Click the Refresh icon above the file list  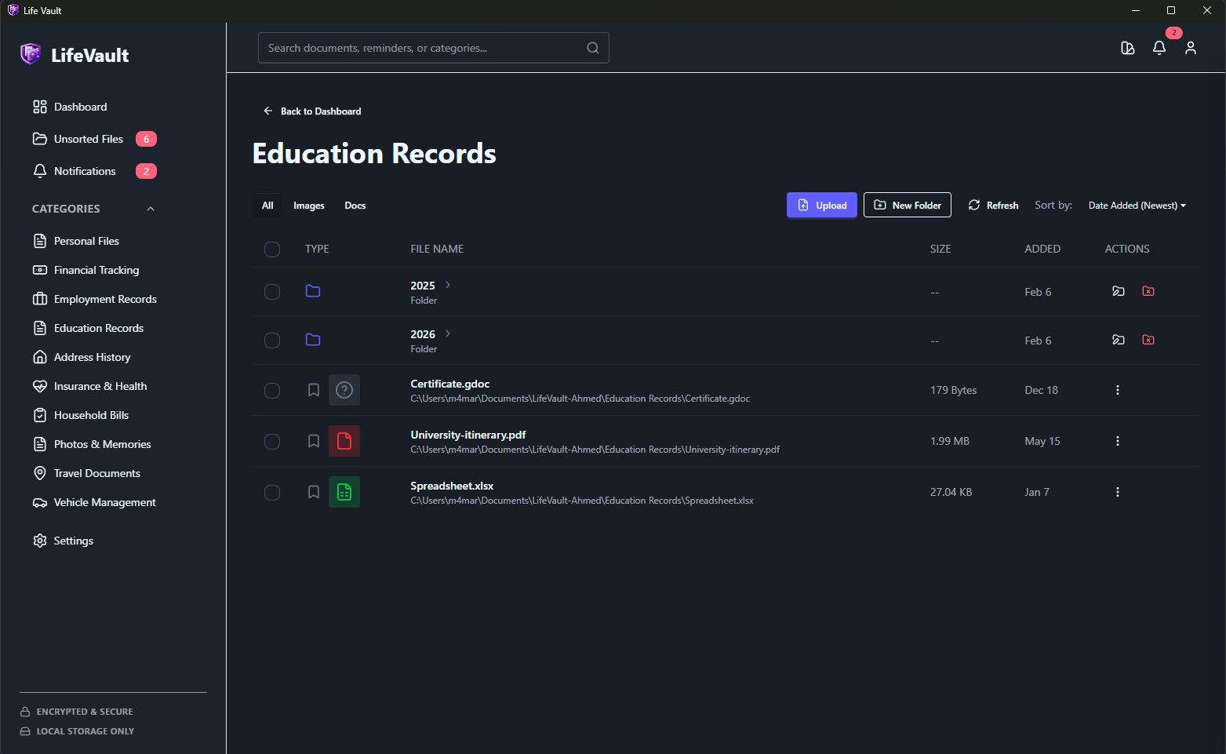pyautogui.click(x=973, y=205)
